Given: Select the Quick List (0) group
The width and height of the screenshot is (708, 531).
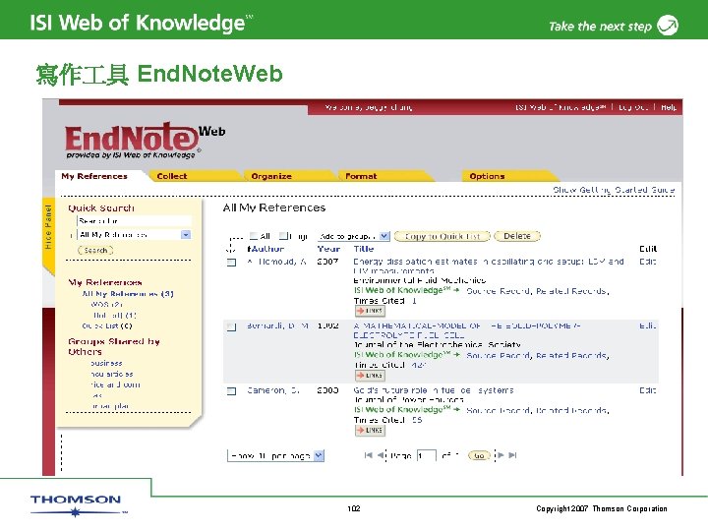Looking at the screenshot, I should [x=107, y=325].
